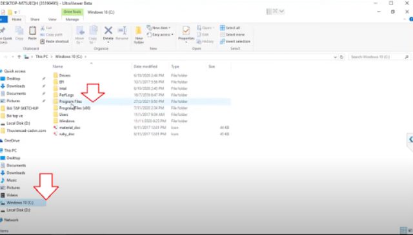Click the Up arrow in the navigation bar
The width and height of the screenshot is (413, 235).
[x=19, y=57]
